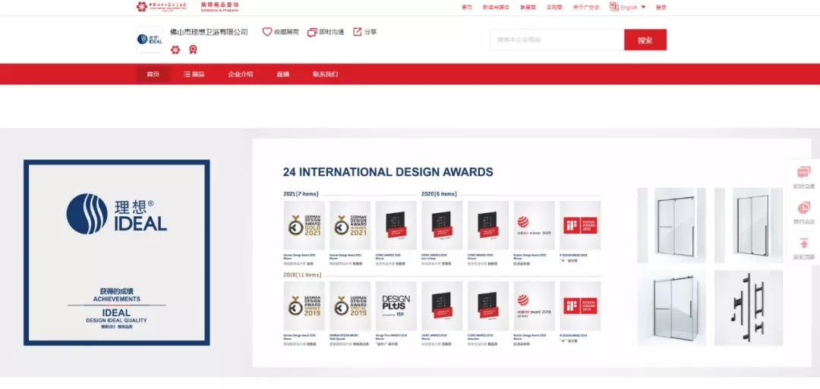Click the share icon next to 分享
The width and height of the screenshot is (820, 389).
(358, 32)
